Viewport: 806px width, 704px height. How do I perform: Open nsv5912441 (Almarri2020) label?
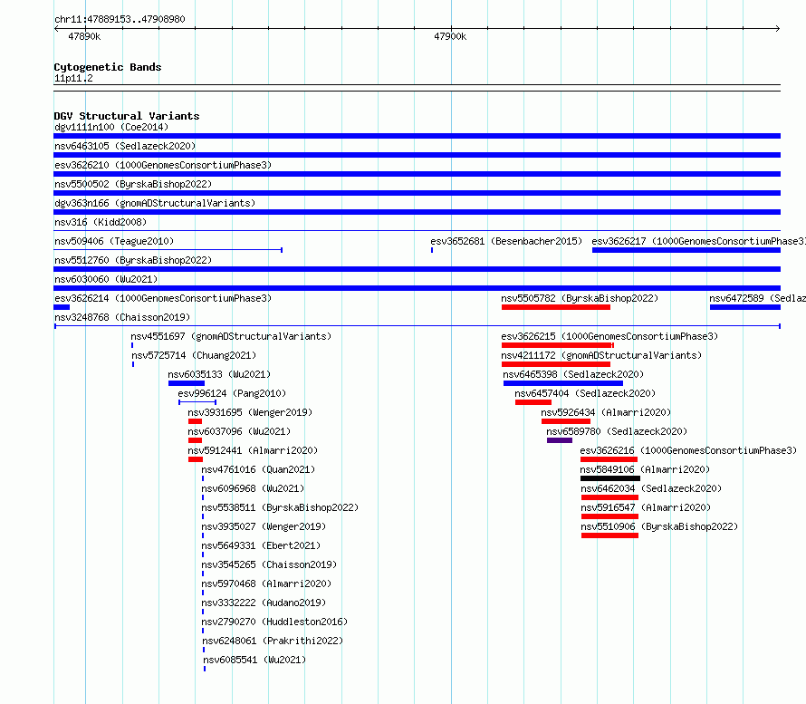253,450
